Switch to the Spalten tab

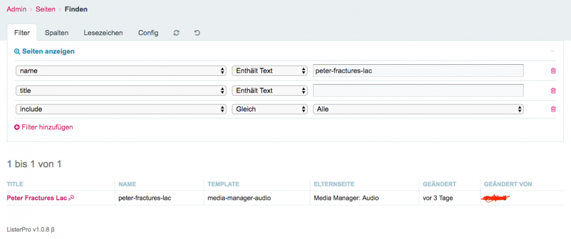[57, 33]
